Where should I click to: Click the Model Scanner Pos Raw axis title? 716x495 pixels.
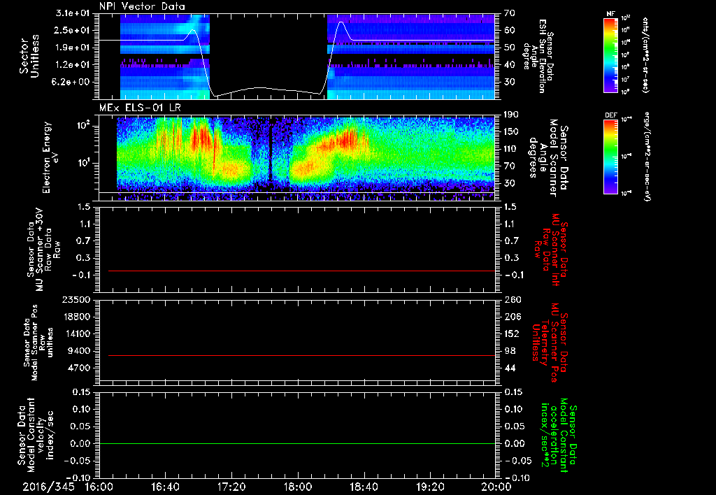pyautogui.click(x=38, y=343)
